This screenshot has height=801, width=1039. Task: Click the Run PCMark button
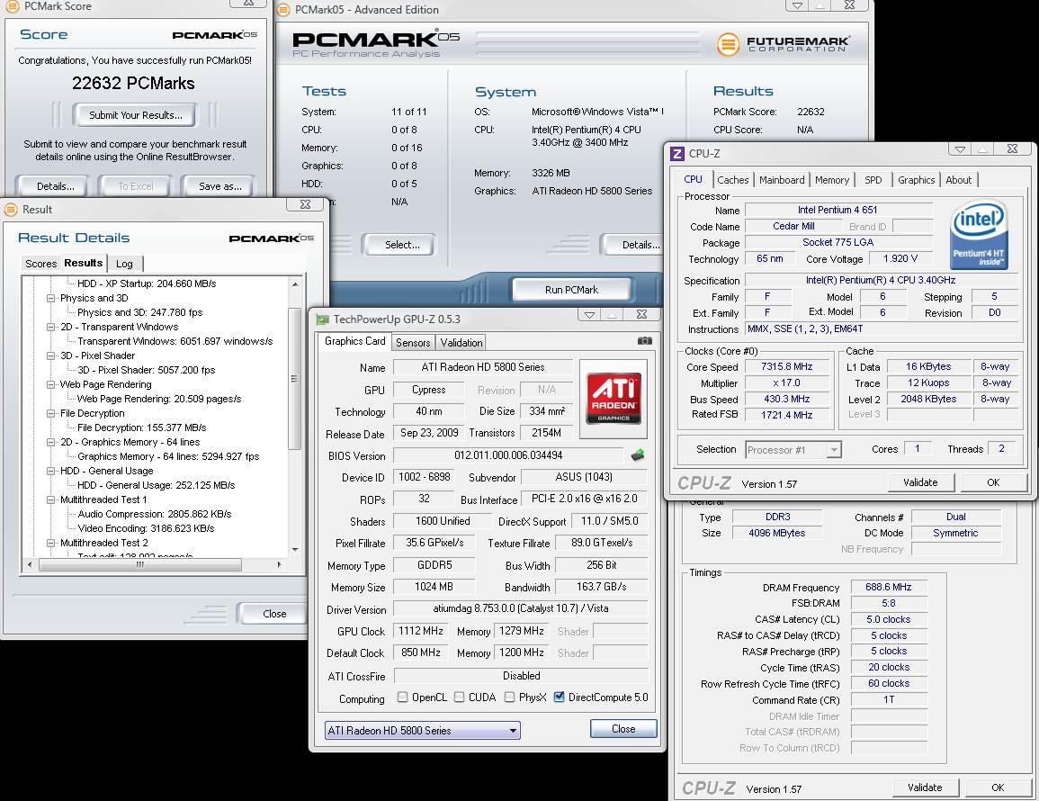[571, 289]
